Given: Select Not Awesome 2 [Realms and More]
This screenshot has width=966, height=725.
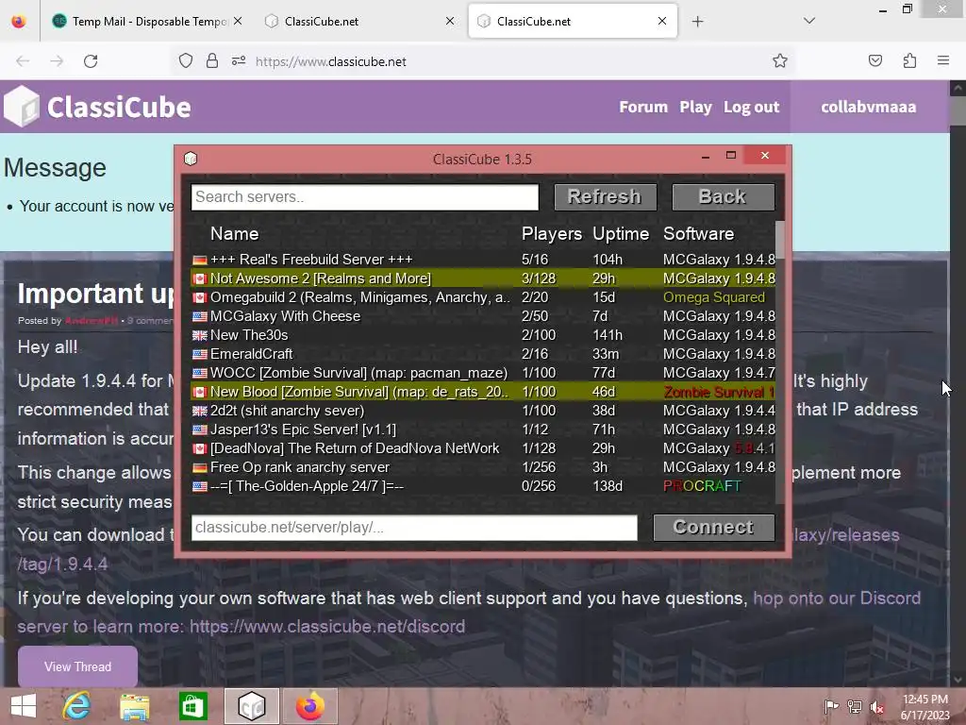Looking at the screenshot, I should point(482,278).
